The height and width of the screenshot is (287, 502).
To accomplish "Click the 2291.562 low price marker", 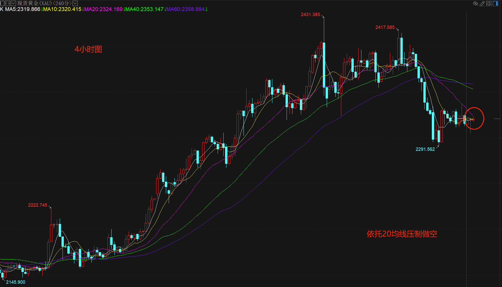I will click(x=425, y=149).
